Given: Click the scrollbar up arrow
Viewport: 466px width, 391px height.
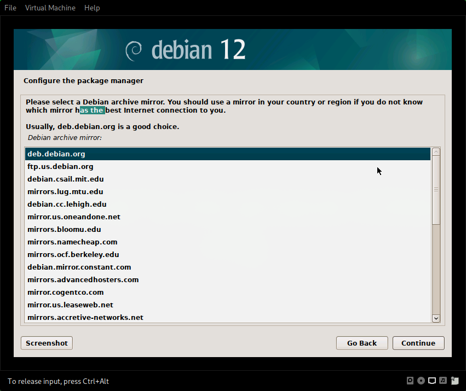Looking at the screenshot, I should (436, 150).
